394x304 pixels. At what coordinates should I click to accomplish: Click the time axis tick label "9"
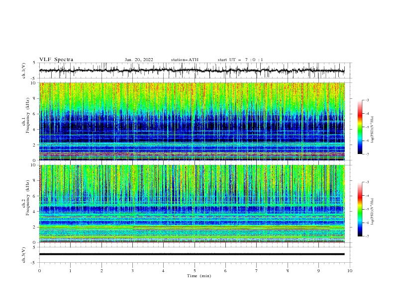tap(318, 271)
